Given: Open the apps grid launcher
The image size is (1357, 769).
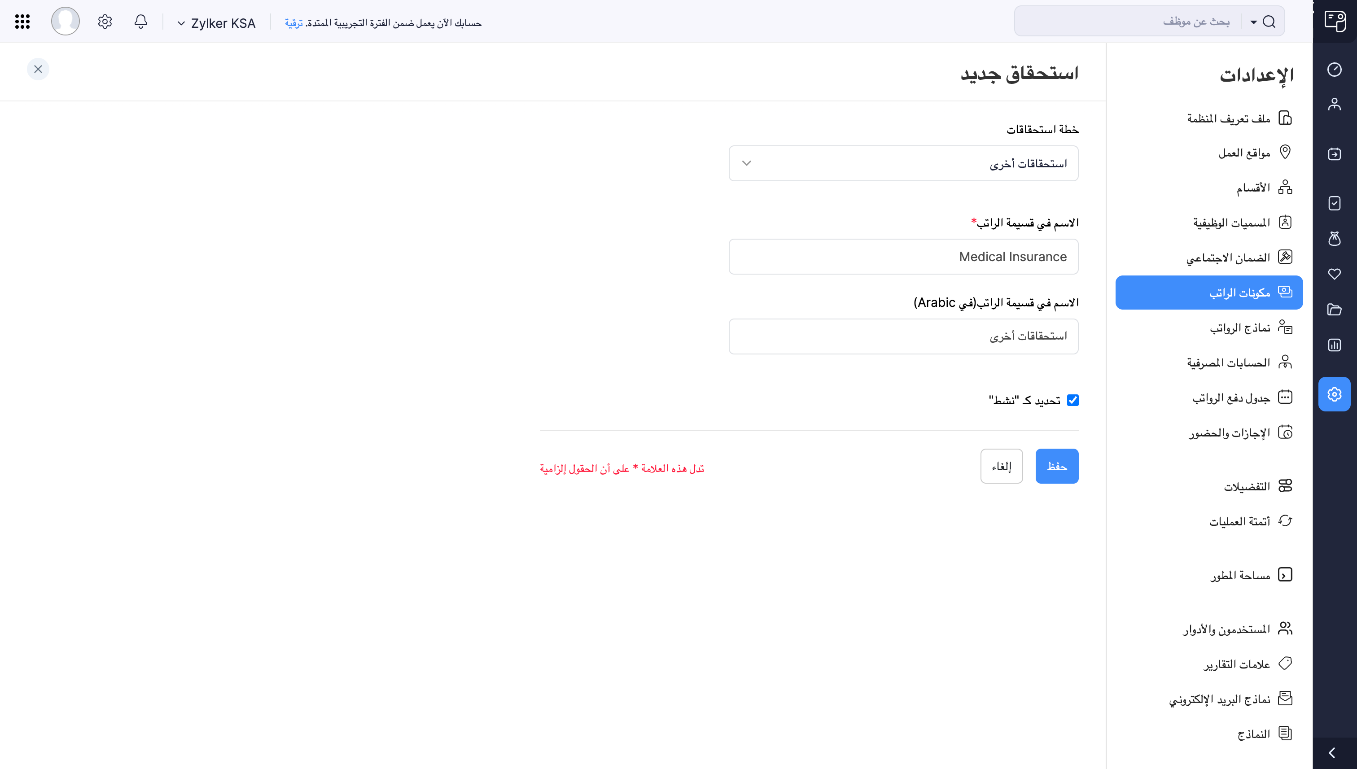Looking at the screenshot, I should click(x=22, y=22).
